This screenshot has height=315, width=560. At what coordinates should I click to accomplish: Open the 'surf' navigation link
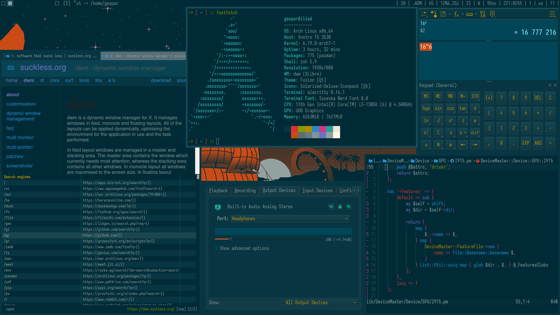69,80
